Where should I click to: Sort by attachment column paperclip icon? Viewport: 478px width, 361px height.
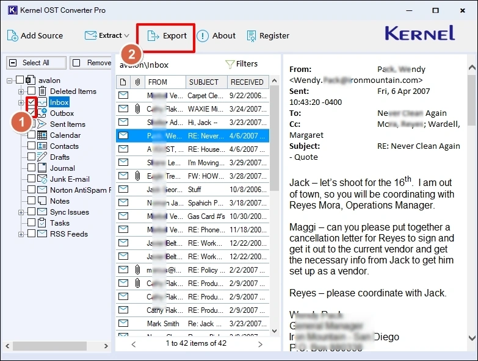click(137, 82)
